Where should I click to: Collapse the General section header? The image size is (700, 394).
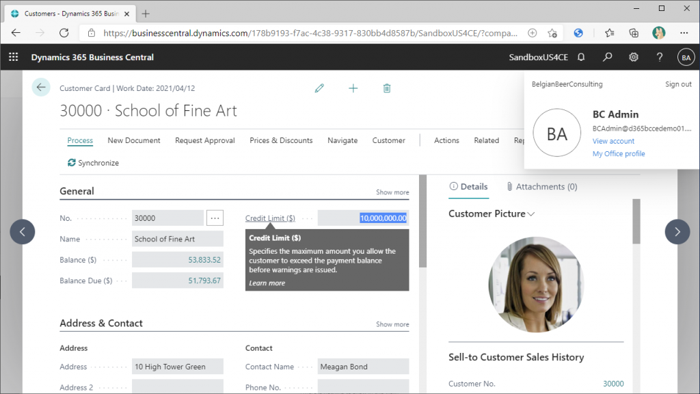(x=77, y=192)
